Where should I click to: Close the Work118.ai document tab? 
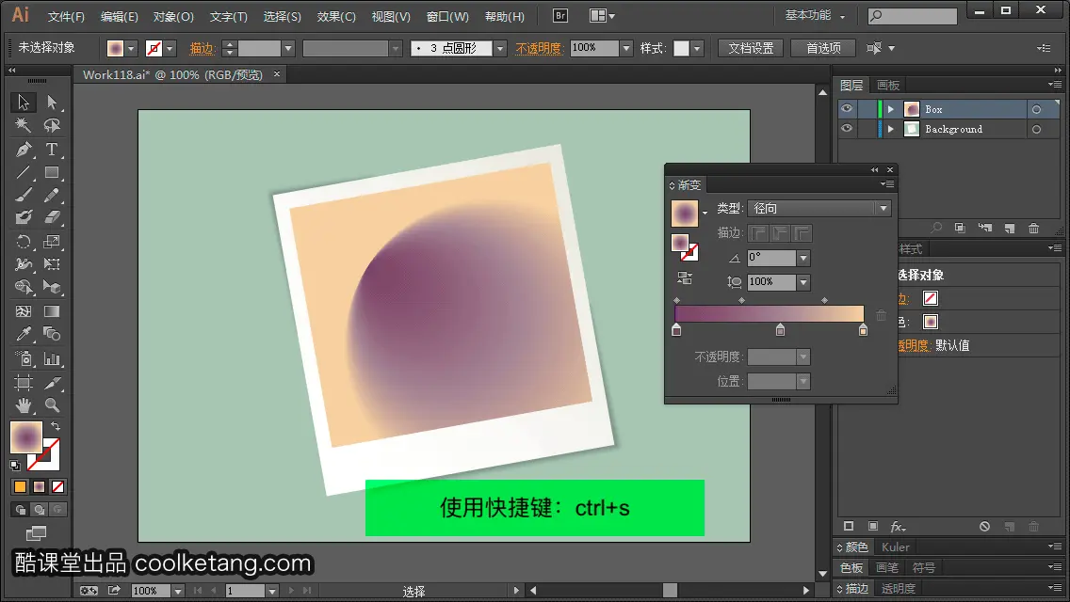276,73
